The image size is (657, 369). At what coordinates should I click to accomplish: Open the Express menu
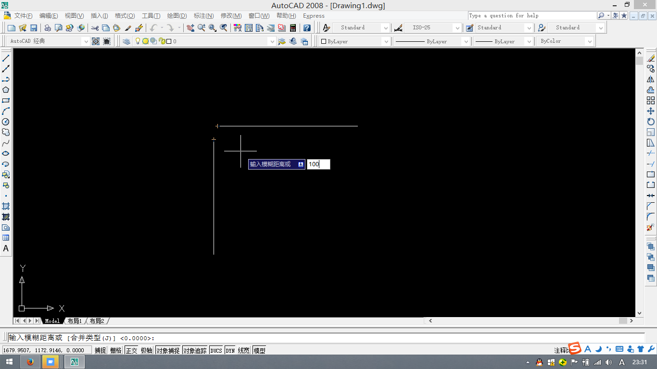[314, 16]
